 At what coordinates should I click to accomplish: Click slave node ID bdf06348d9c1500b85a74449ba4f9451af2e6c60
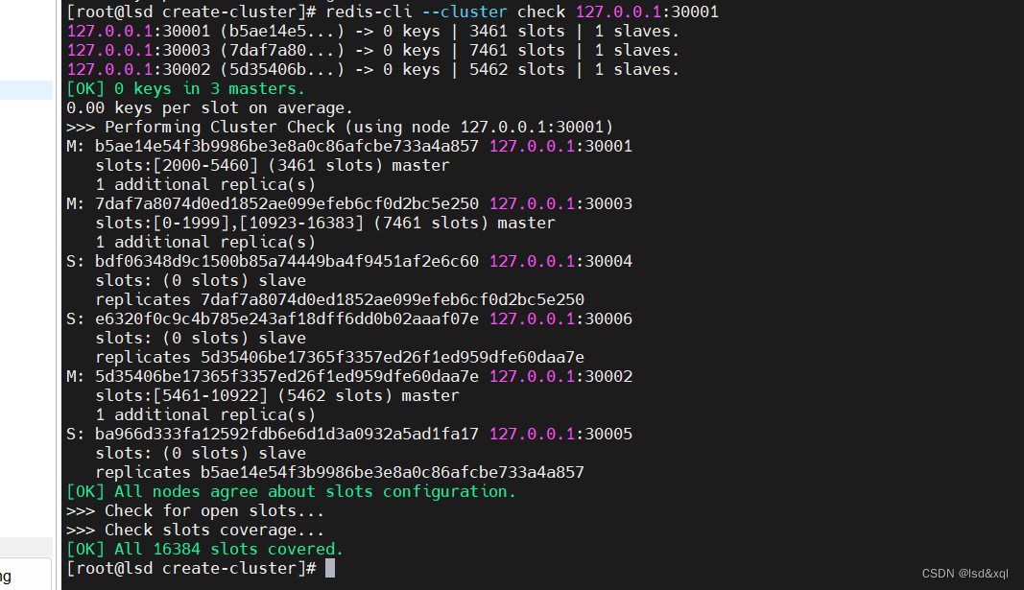[x=287, y=261]
